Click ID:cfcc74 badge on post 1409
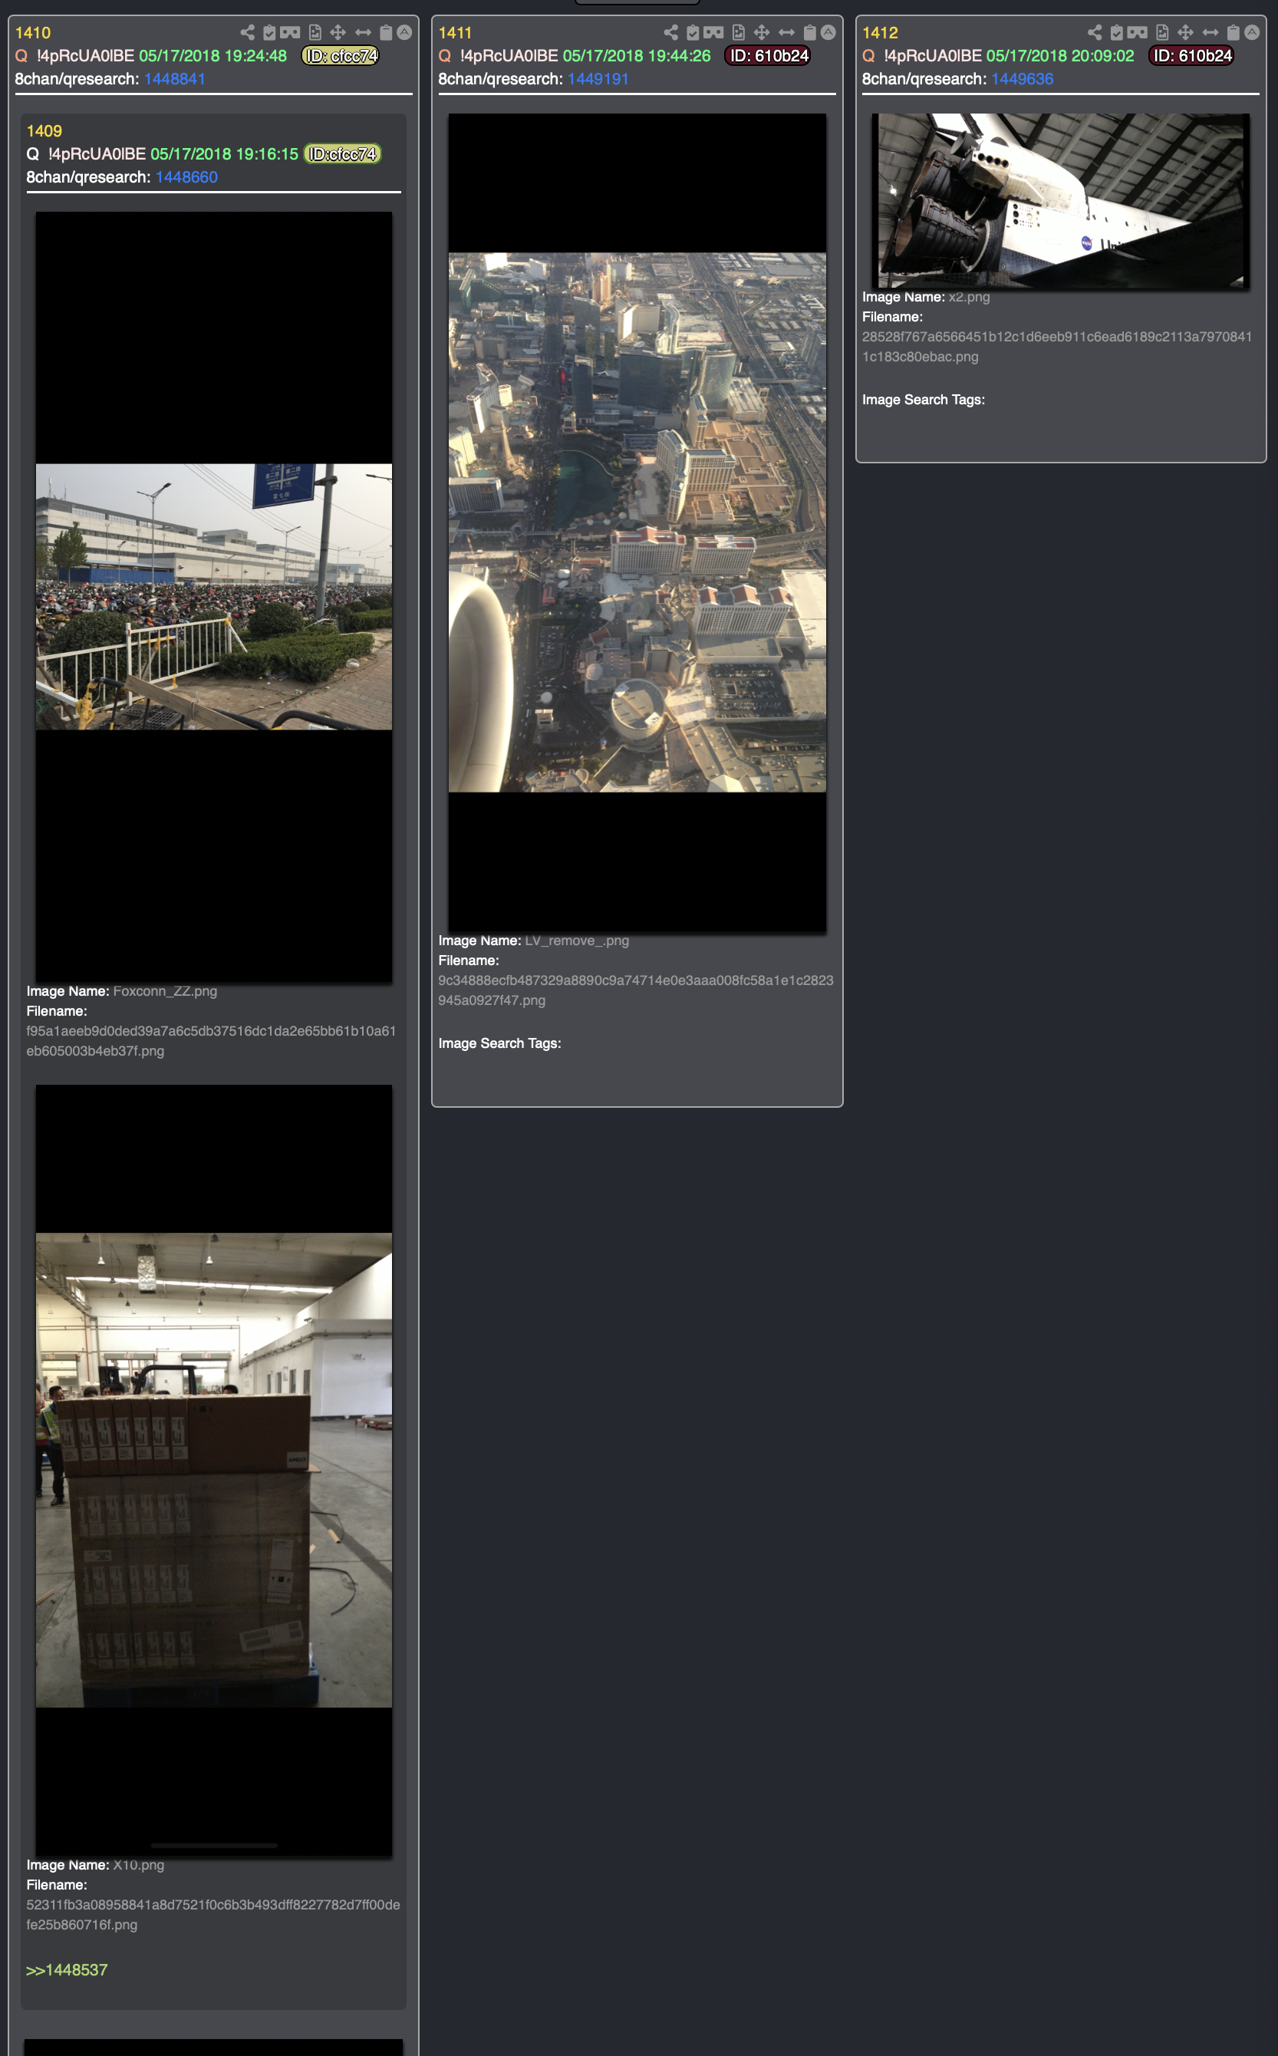The width and height of the screenshot is (1278, 2056). (x=342, y=153)
